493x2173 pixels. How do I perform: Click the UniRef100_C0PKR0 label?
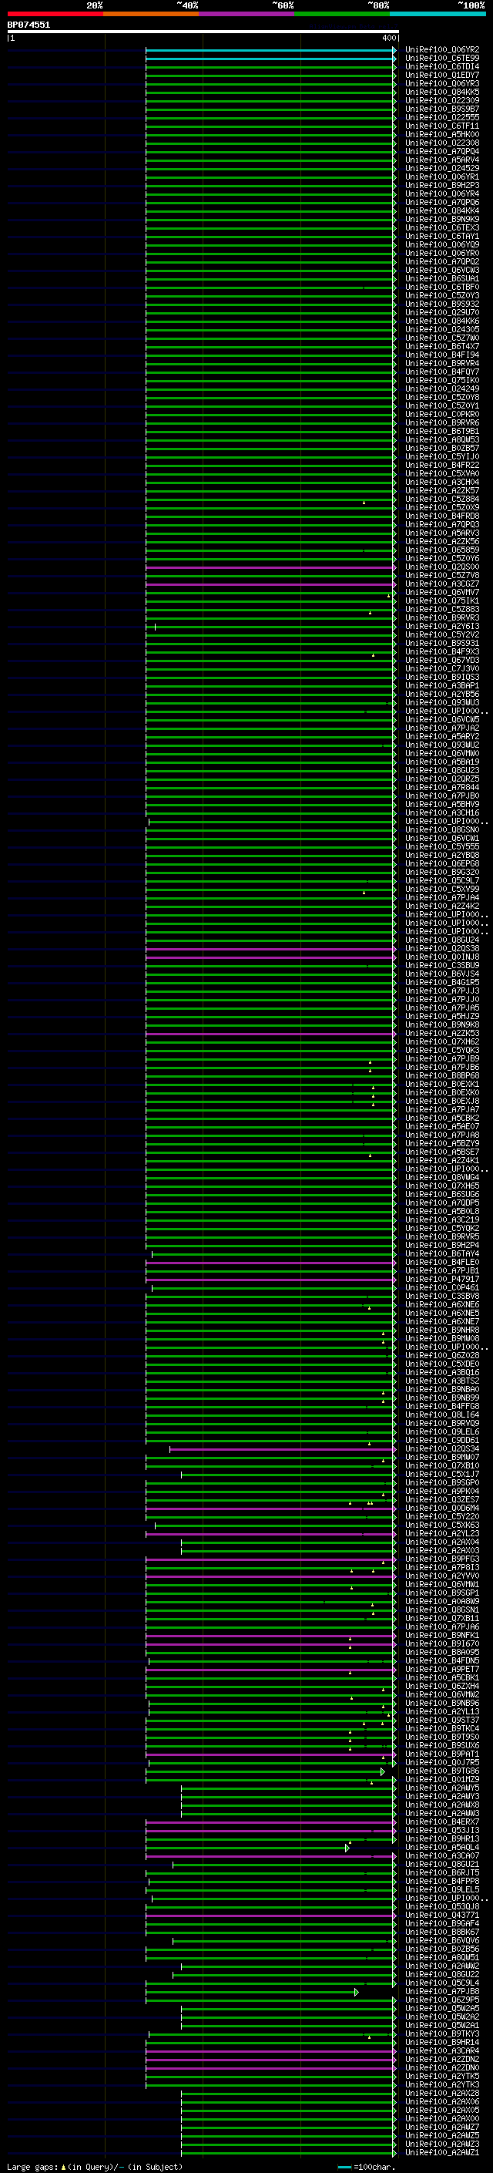click(441, 414)
